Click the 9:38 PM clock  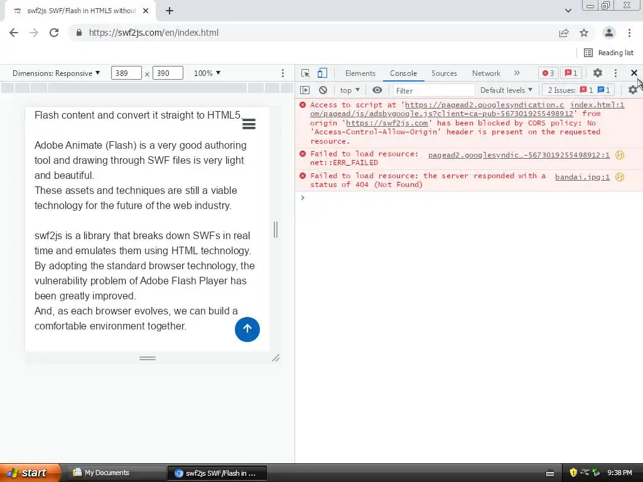point(619,473)
